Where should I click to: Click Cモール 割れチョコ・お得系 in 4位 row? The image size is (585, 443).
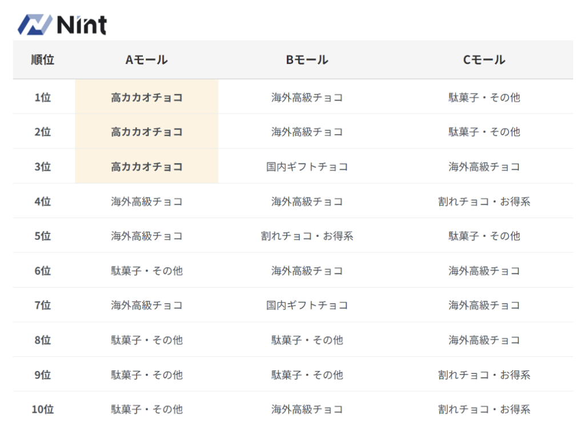coord(484,202)
